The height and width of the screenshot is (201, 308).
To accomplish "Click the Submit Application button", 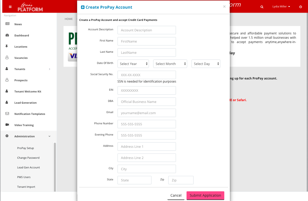I will (x=205, y=195).
